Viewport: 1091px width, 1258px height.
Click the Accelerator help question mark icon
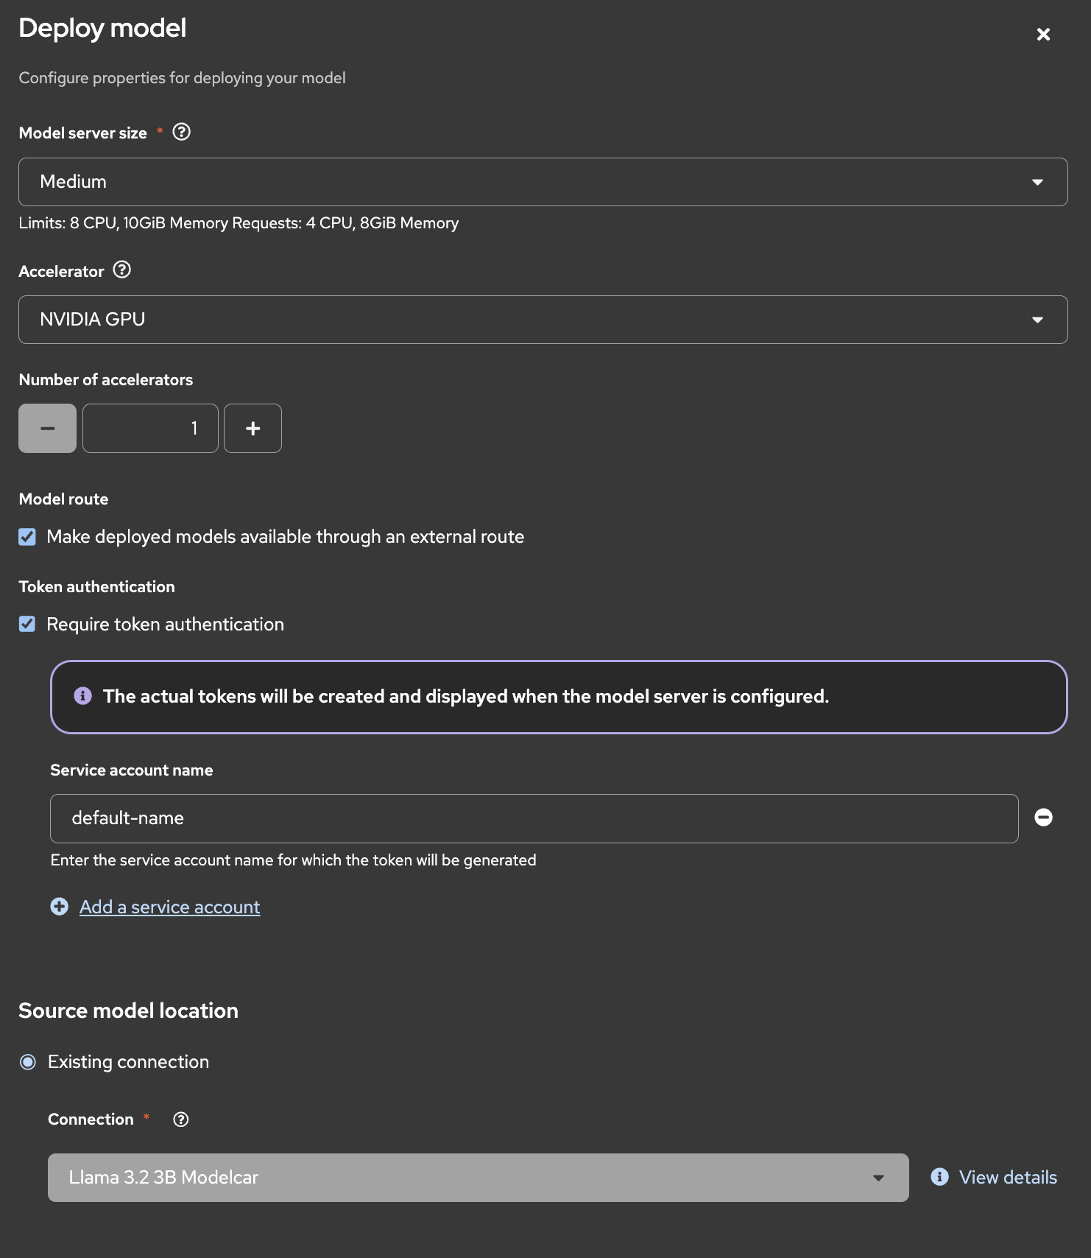pyautogui.click(x=122, y=270)
